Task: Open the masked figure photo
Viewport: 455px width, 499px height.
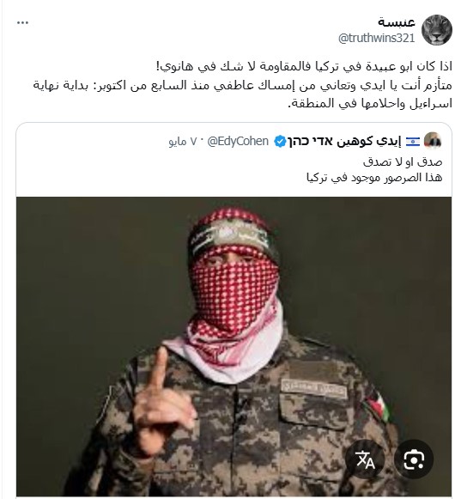Action: coord(234,347)
